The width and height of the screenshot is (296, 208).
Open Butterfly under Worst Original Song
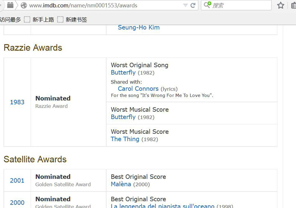123,72
